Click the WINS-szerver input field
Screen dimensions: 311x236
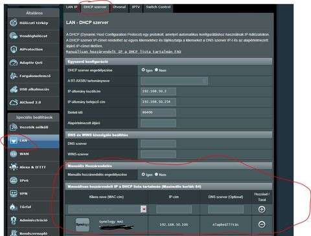pyautogui.click(x=158, y=154)
